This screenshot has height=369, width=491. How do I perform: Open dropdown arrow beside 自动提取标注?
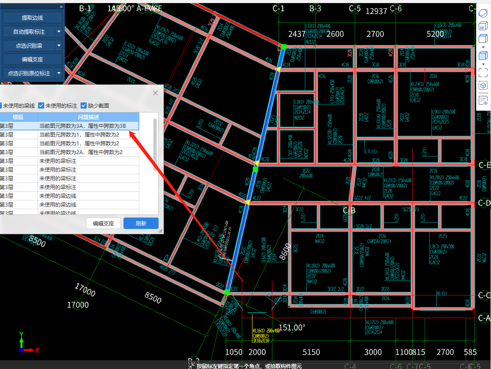[59, 32]
